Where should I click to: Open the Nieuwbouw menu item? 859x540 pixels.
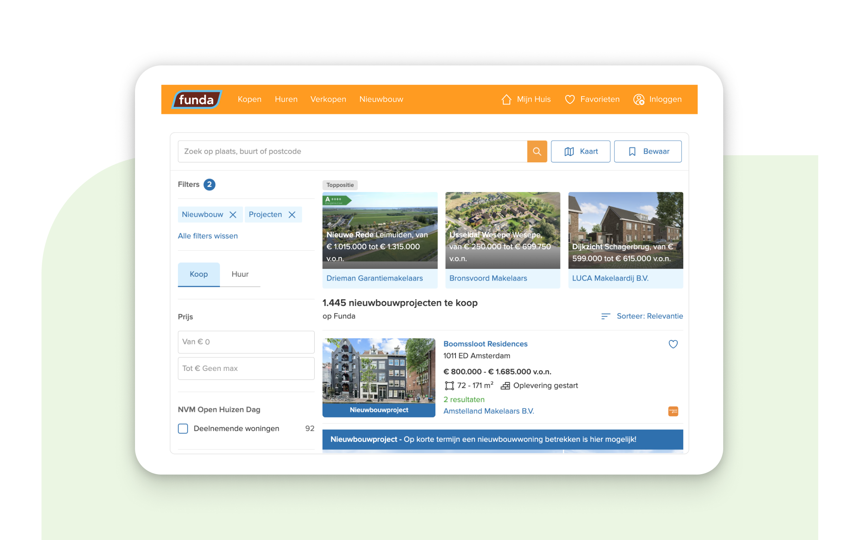point(381,99)
